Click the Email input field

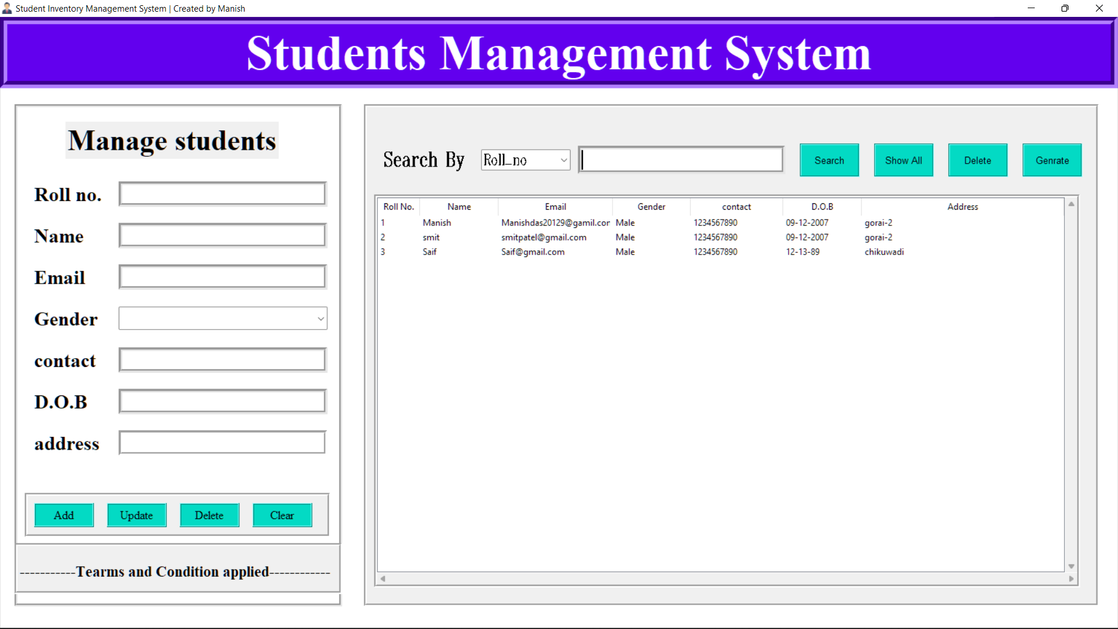click(x=221, y=276)
